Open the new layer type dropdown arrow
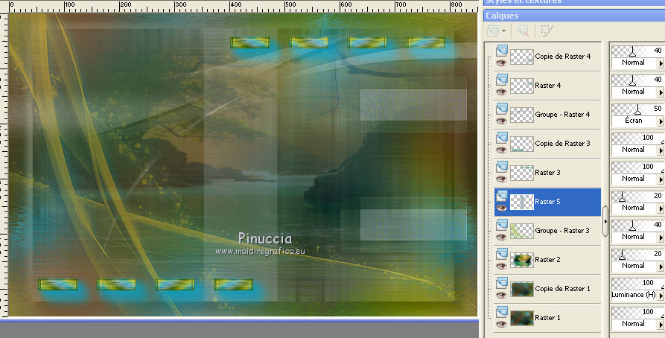This screenshot has height=338, width=665. tap(504, 31)
